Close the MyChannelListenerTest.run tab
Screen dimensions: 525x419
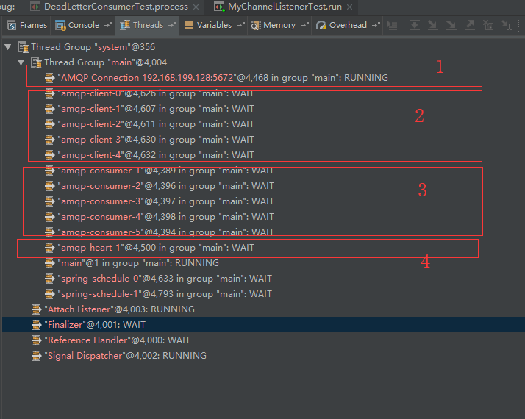click(x=349, y=7)
